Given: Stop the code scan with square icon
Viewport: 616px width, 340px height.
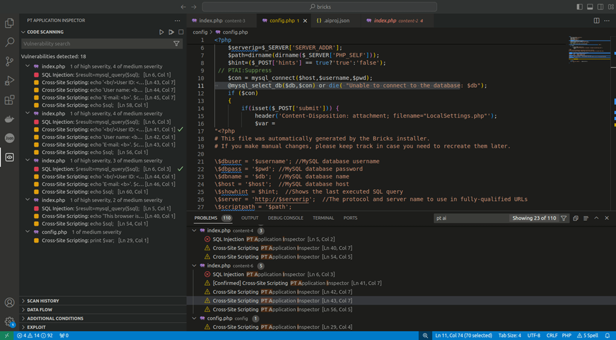Looking at the screenshot, I should click(x=181, y=32).
